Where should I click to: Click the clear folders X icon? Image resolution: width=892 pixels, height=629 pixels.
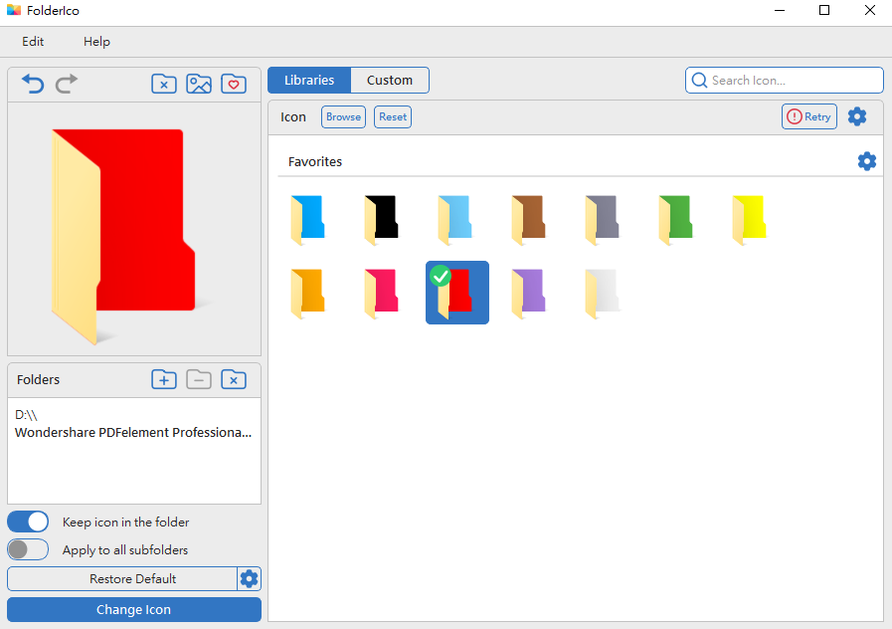tap(234, 379)
